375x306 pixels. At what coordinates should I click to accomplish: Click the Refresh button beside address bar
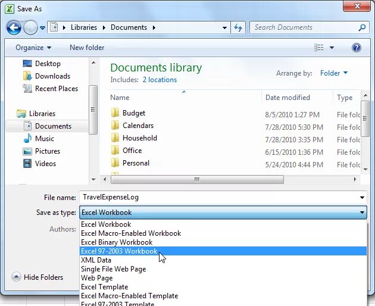click(x=238, y=27)
